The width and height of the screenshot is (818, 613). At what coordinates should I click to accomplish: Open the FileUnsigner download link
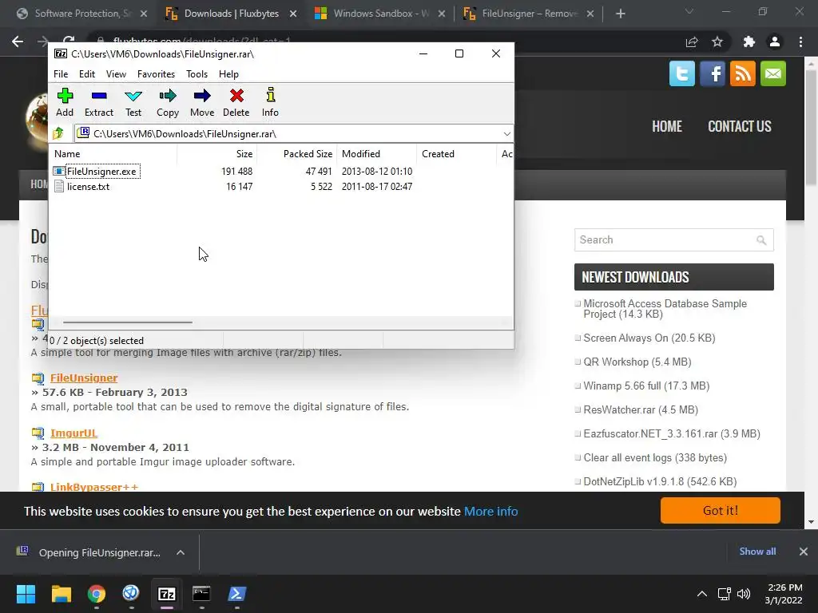pyautogui.click(x=83, y=378)
